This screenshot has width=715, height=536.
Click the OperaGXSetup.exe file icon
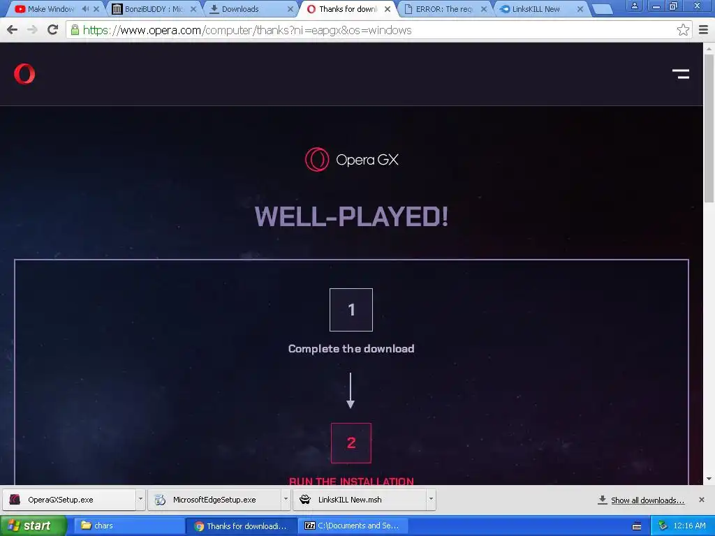click(15, 500)
